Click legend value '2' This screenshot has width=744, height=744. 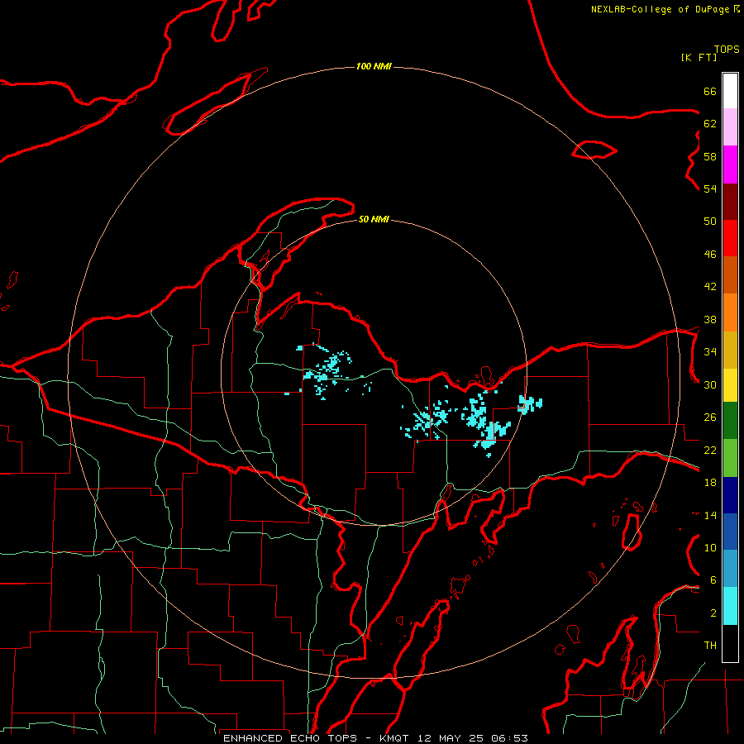point(713,613)
